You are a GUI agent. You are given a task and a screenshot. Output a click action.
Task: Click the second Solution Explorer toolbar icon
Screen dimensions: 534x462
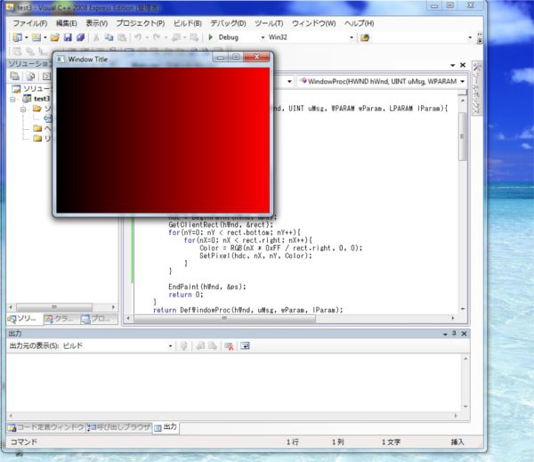click(x=30, y=77)
